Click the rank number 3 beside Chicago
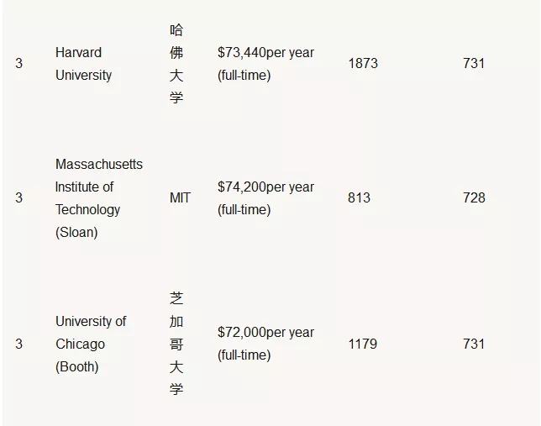The image size is (541, 426). coord(19,344)
